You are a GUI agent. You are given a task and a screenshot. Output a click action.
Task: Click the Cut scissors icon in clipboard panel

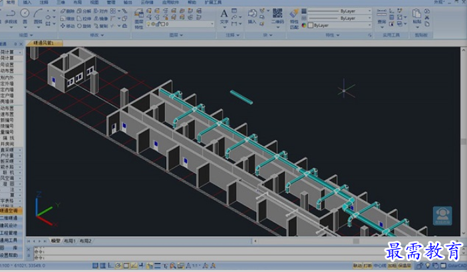[427, 18]
